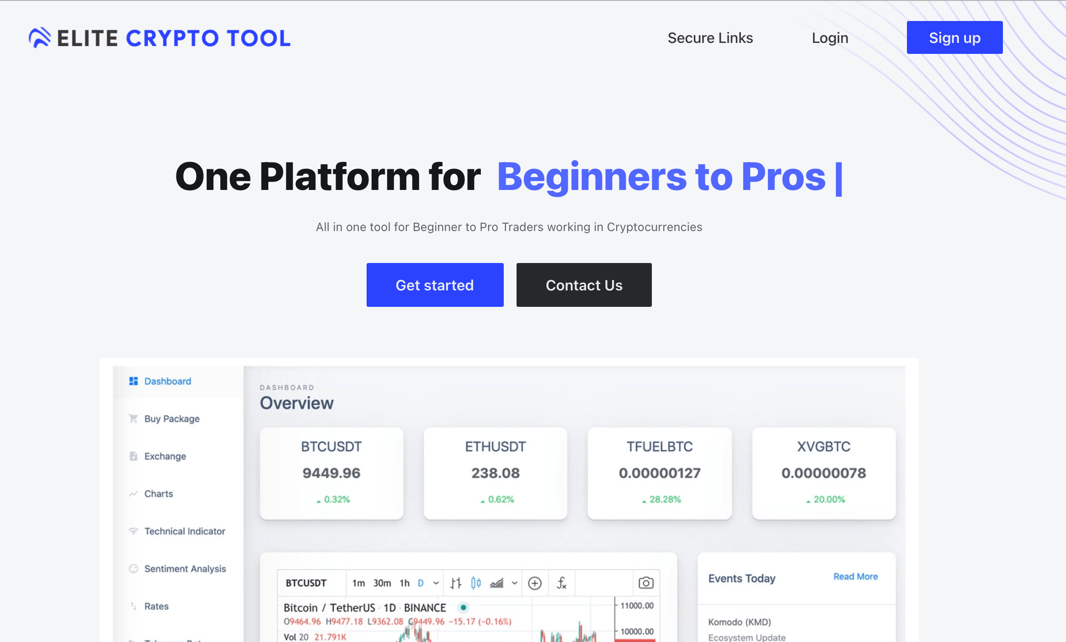Click the Read More link in Events Today
The width and height of the screenshot is (1066, 642).
[x=856, y=577]
